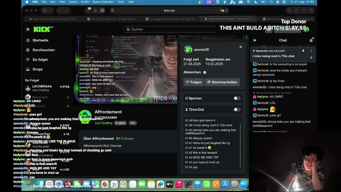Image resolution: width=341 pixels, height=192 pixels.
Task: Open the Profile menu
Action: 85,2
